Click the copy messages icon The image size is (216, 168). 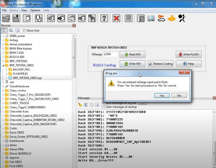(x=91, y=105)
